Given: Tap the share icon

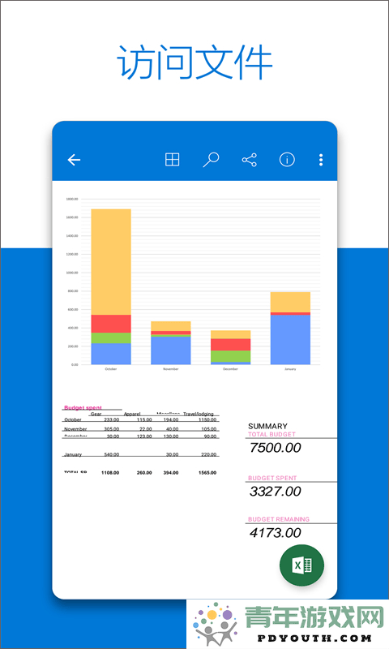Looking at the screenshot, I should point(250,160).
